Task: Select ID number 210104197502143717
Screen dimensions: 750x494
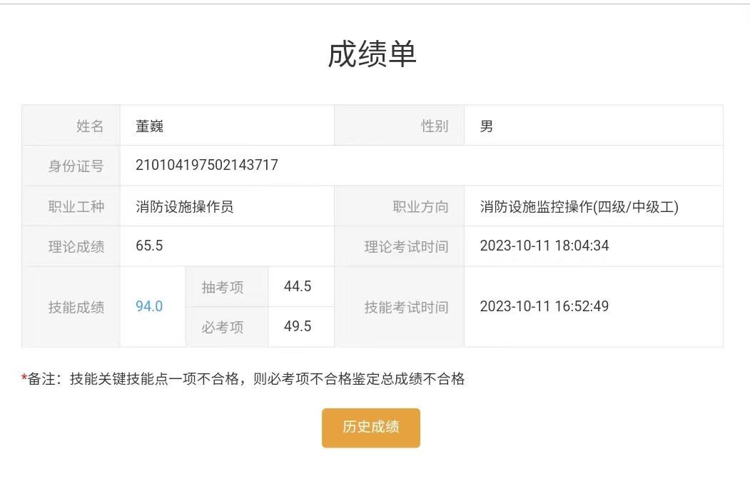Action: (x=207, y=165)
